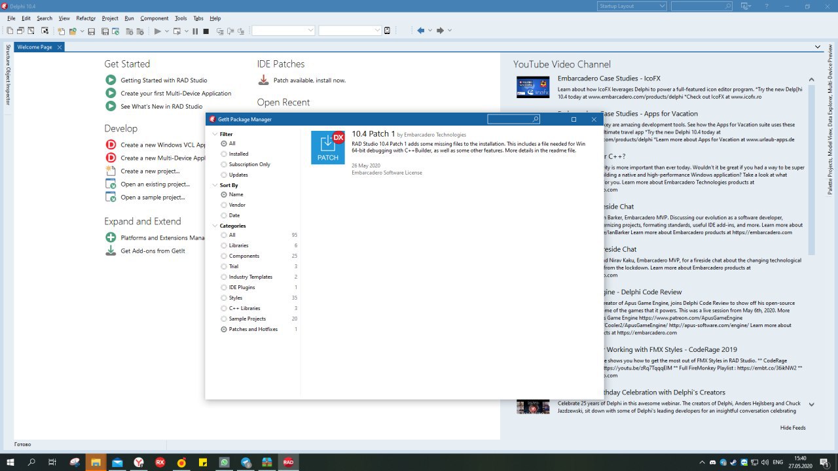838x471 pixels.
Task: Click the Run Without Debugging toolbar icon
Action: tap(177, 31)
